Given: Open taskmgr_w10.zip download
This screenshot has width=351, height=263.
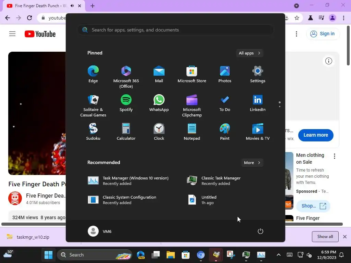Looking at the screenshot, I should tap(28, 237).
